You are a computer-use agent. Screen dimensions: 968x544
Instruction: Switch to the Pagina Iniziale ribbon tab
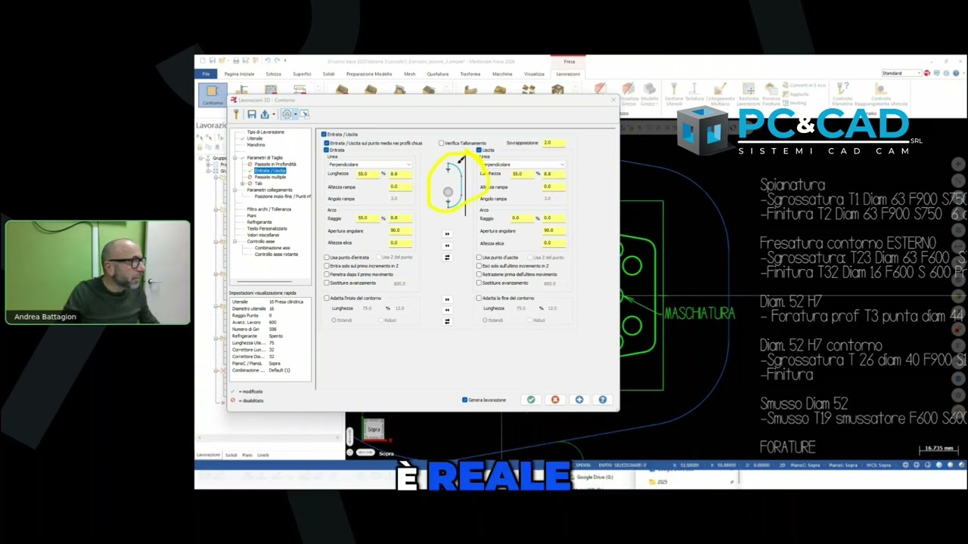tap(239, 74)
